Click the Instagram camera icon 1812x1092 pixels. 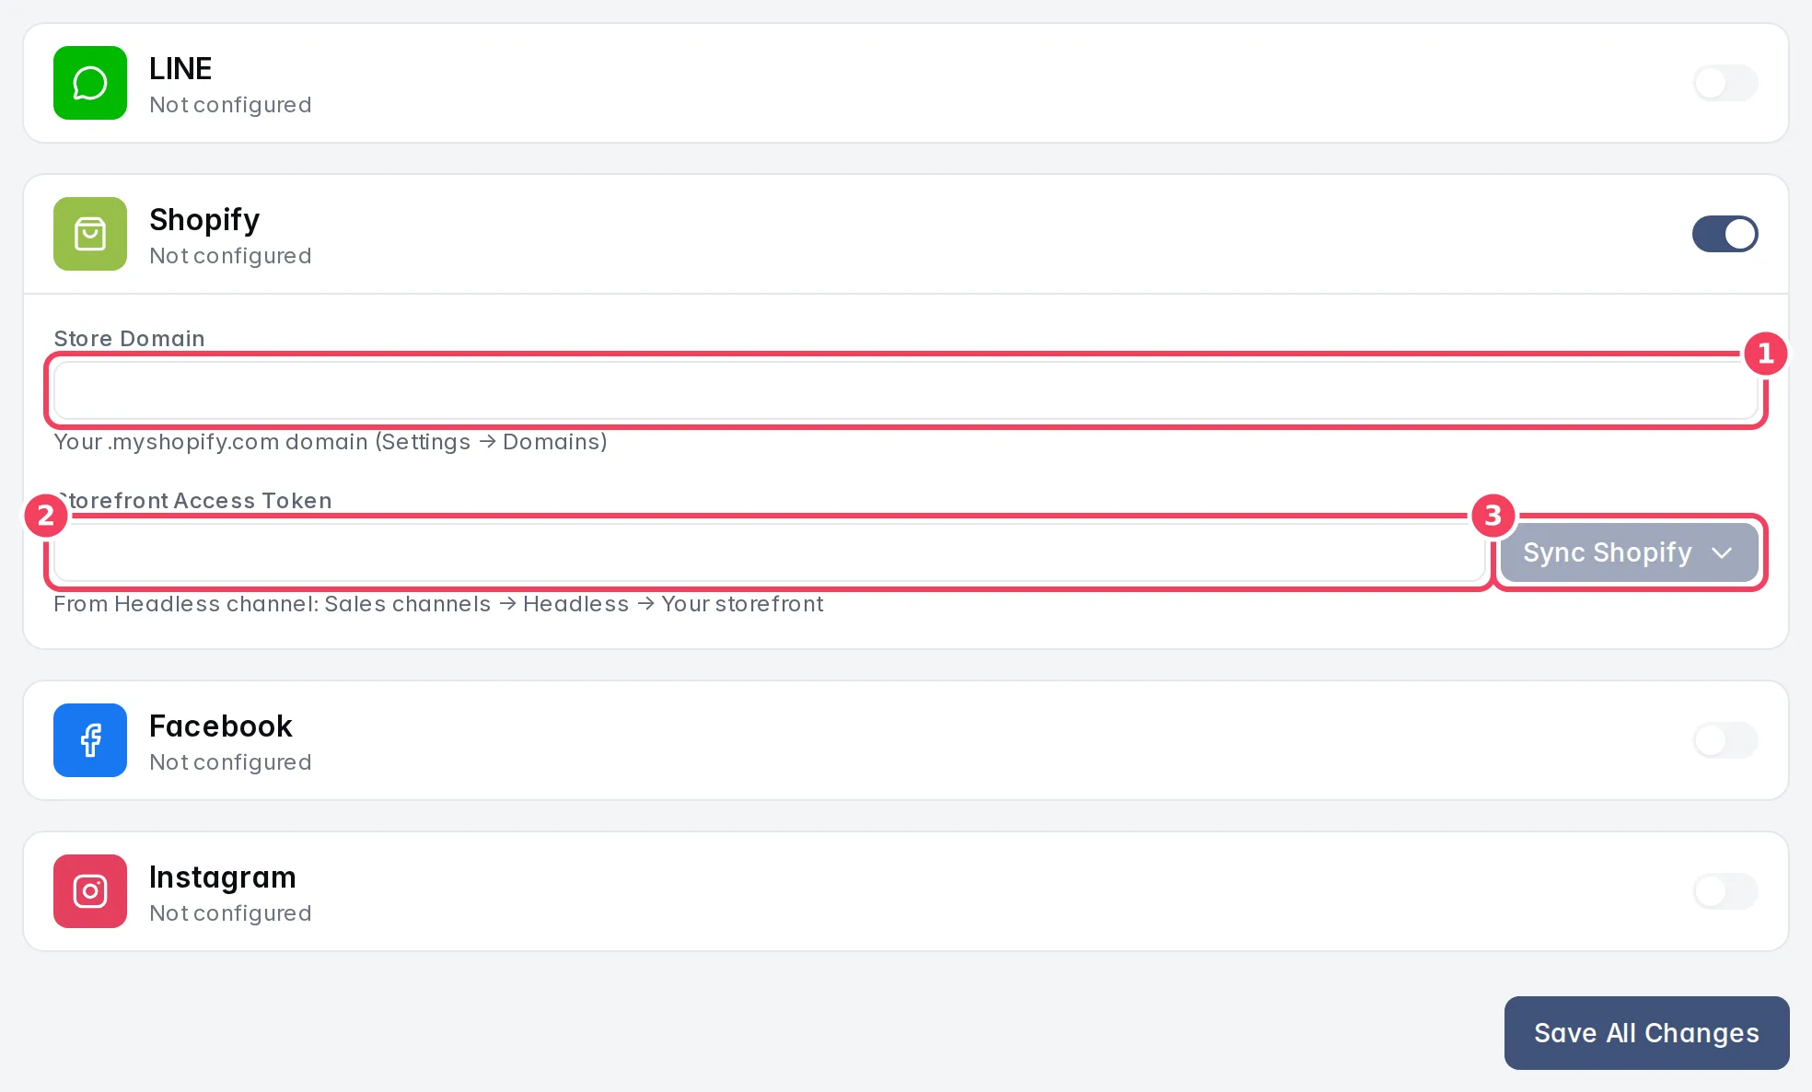click(x=90, y=891)
